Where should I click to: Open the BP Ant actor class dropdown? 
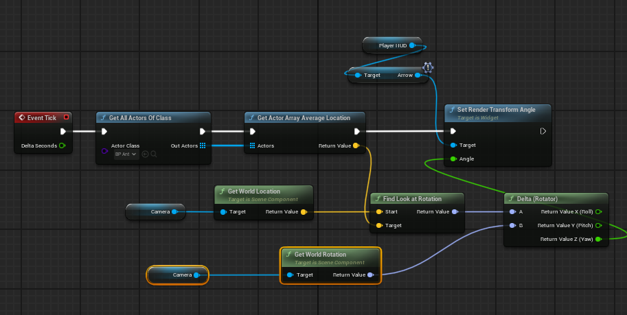pos(126,154)
